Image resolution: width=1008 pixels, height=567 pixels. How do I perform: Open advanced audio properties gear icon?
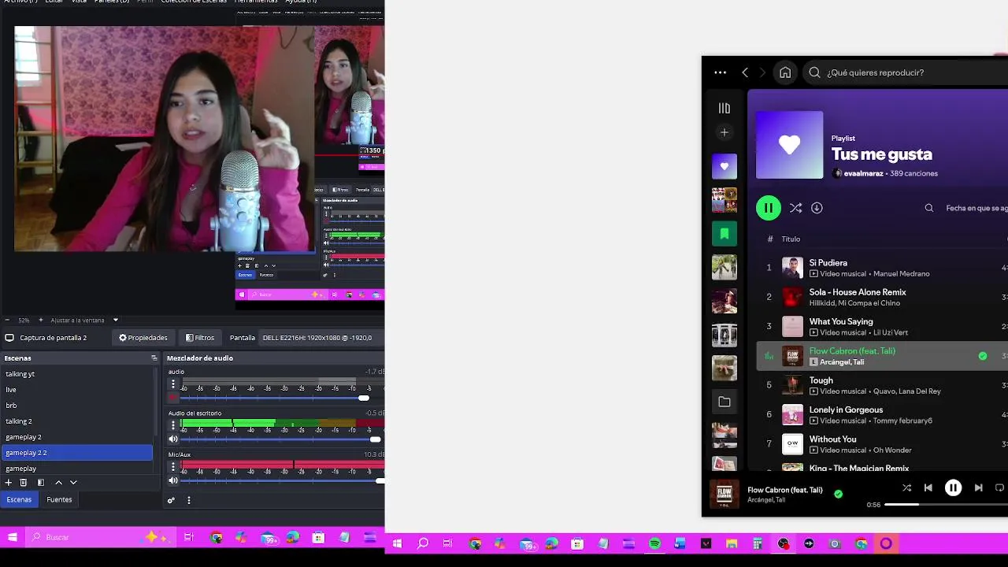[171, 500]
